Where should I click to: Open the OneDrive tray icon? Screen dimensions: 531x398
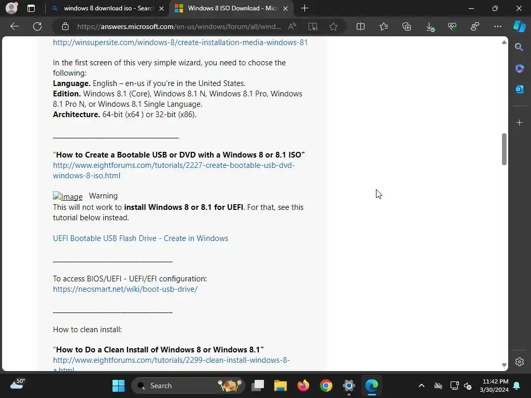pos(438,386)
